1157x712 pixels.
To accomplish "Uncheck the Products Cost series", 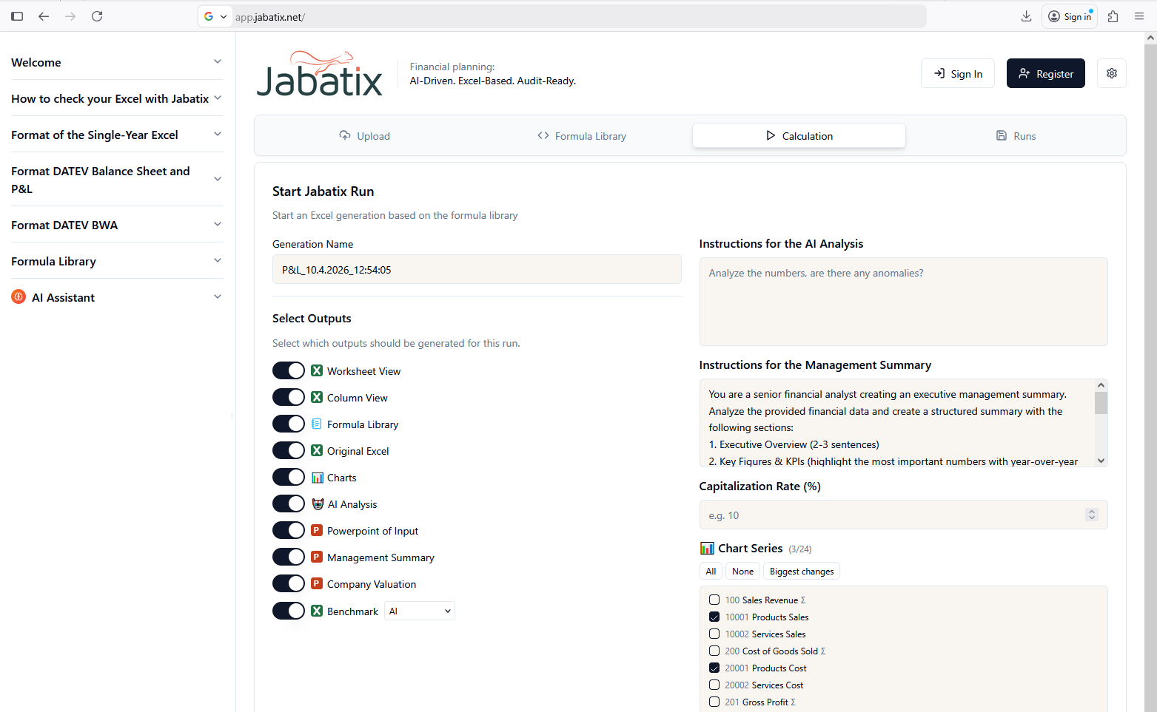I will click(714, 668).
